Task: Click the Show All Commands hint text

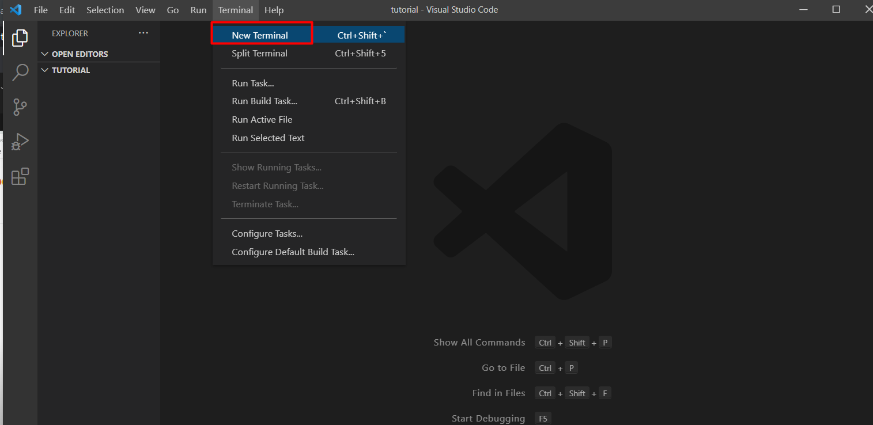Action: [x=479, y=343]
